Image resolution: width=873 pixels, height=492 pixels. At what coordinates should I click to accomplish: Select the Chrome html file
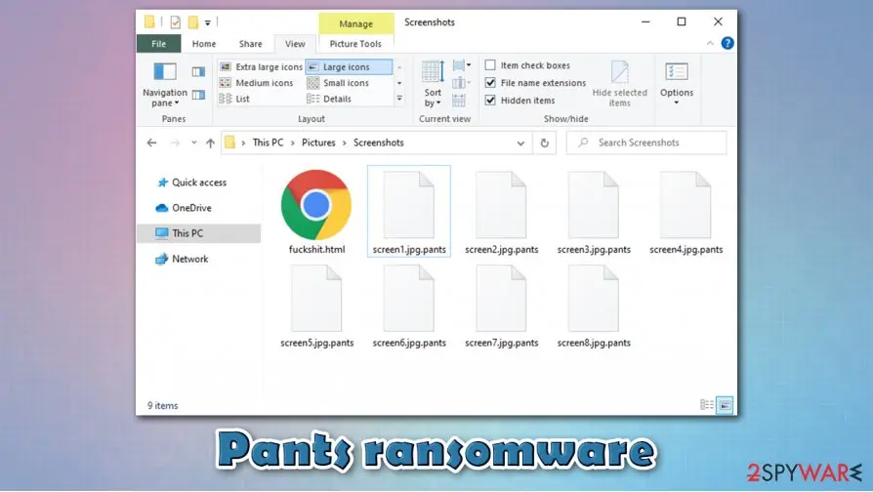316,212
